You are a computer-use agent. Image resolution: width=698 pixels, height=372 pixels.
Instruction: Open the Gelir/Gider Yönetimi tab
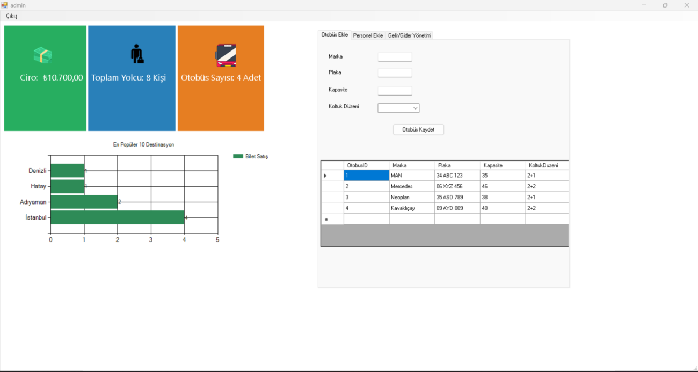coord(409,35)
